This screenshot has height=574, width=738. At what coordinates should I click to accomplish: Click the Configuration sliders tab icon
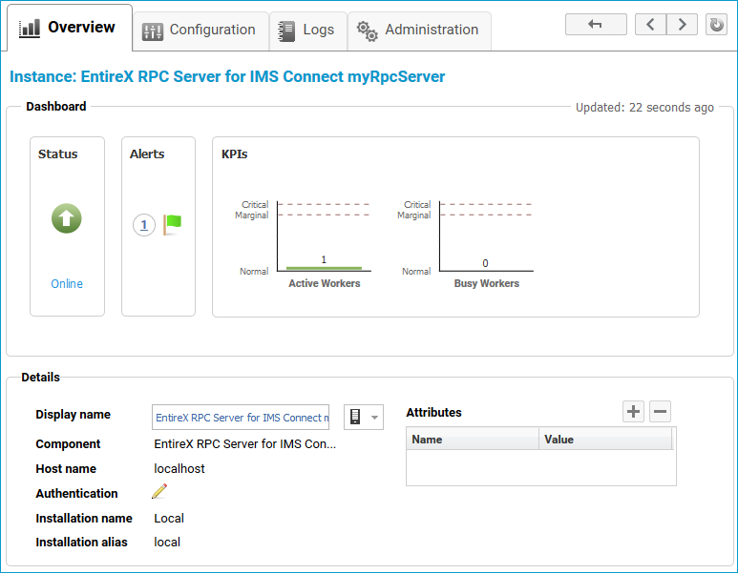pyautogui.click(x=153, y=31)
